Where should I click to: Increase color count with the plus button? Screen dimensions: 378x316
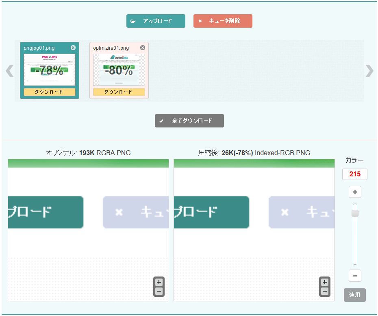point(355,192)
